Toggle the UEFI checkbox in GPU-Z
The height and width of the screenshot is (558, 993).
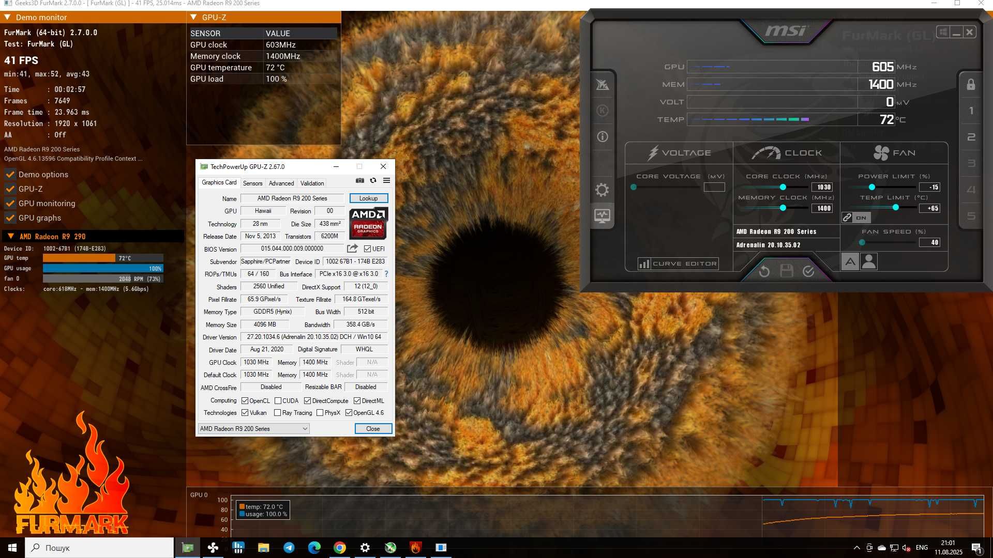367,249
